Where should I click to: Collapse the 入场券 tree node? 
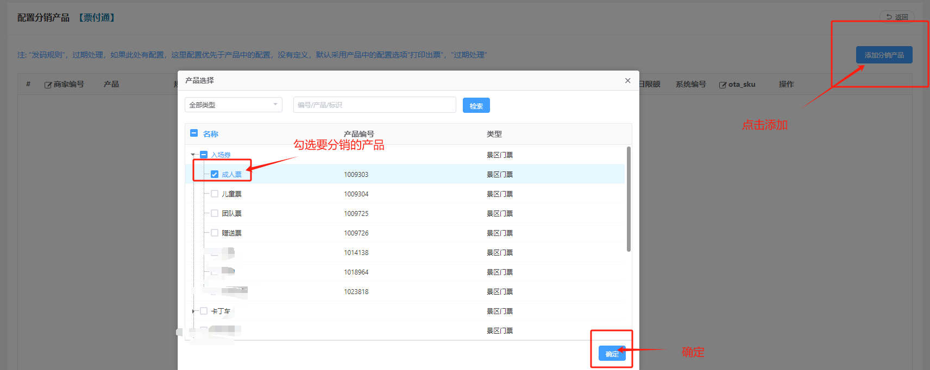tap(193, 155)
